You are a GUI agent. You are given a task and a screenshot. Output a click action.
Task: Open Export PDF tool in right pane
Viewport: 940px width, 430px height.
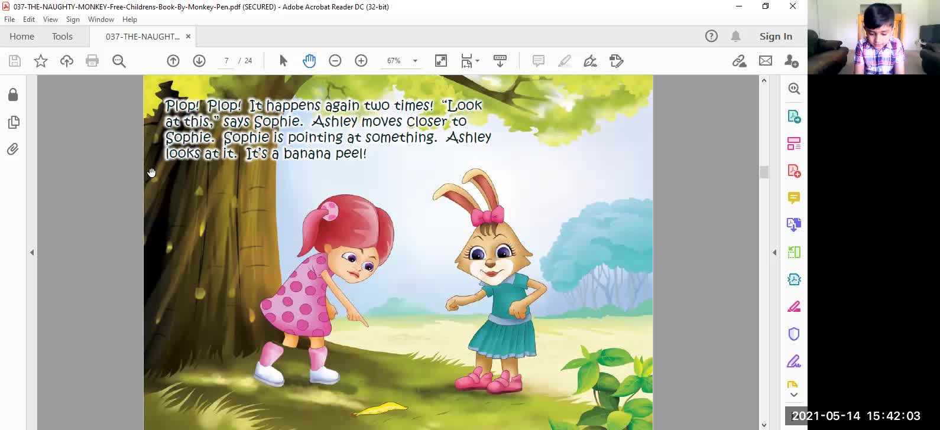[x=794, y=116]
